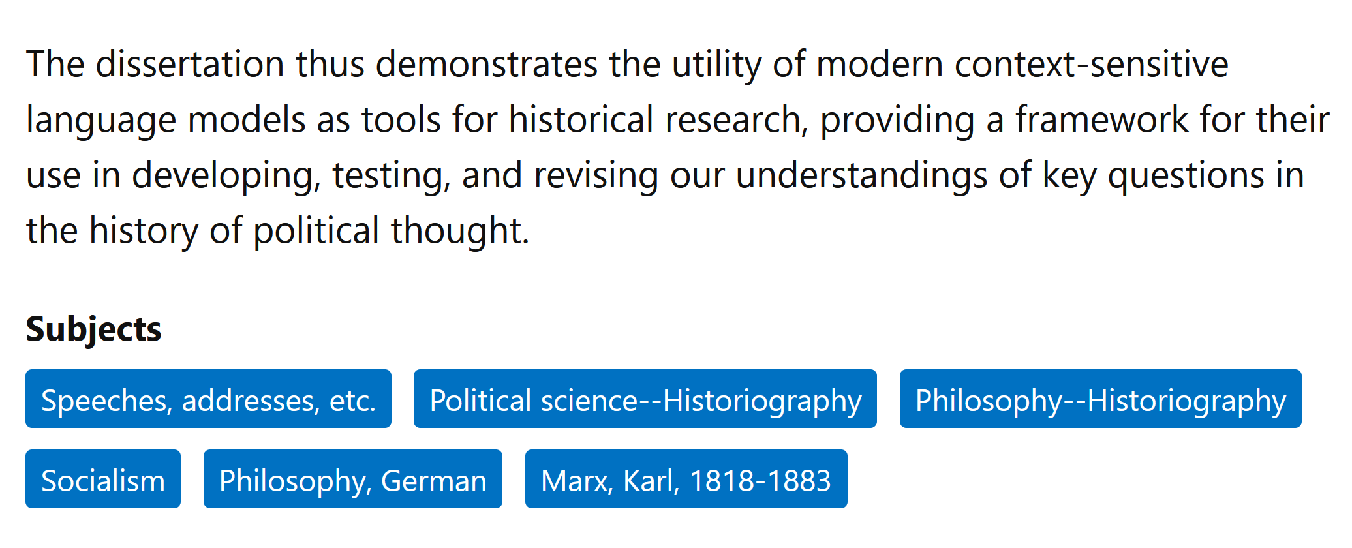
Task: Click the word "demonstrates" in the abstract
Action: pyautogui.click(x=487, y=65)
